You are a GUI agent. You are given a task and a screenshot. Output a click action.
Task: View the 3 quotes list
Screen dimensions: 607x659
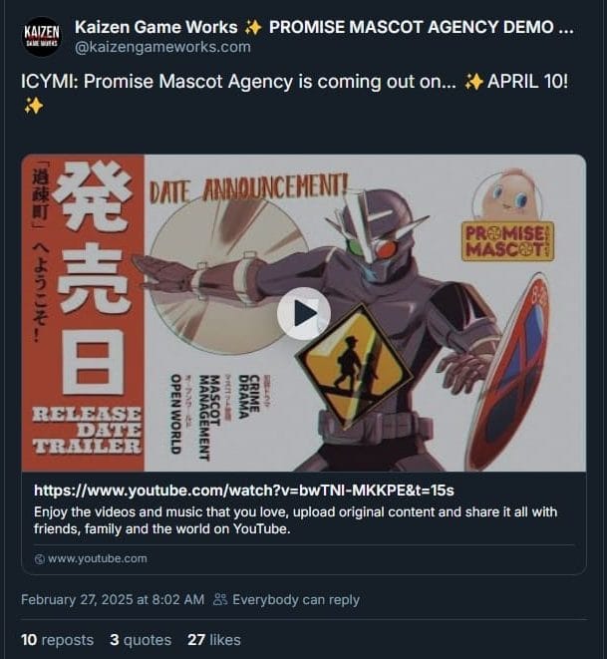click(141, 640)
